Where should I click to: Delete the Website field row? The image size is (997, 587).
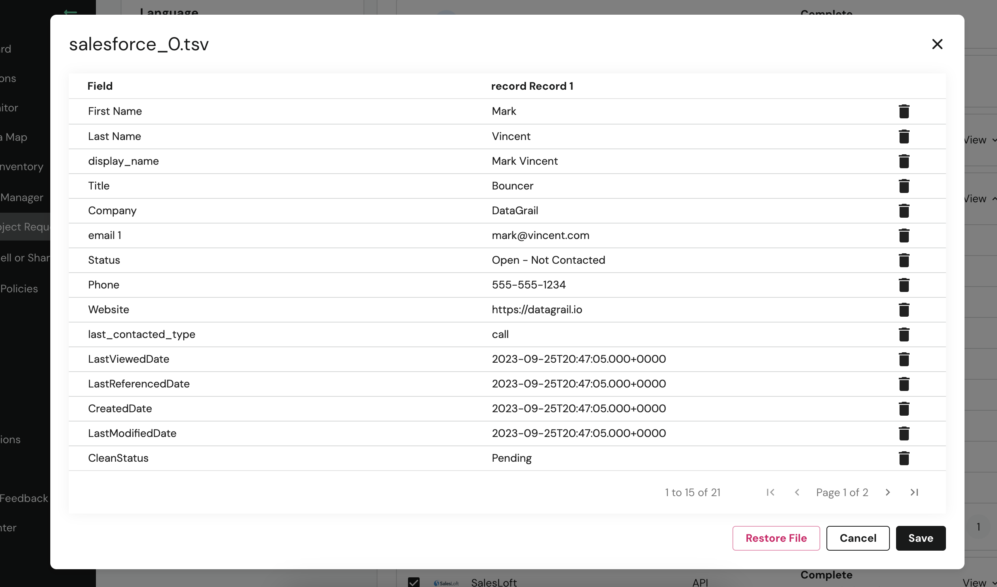[x=904, y=310]
